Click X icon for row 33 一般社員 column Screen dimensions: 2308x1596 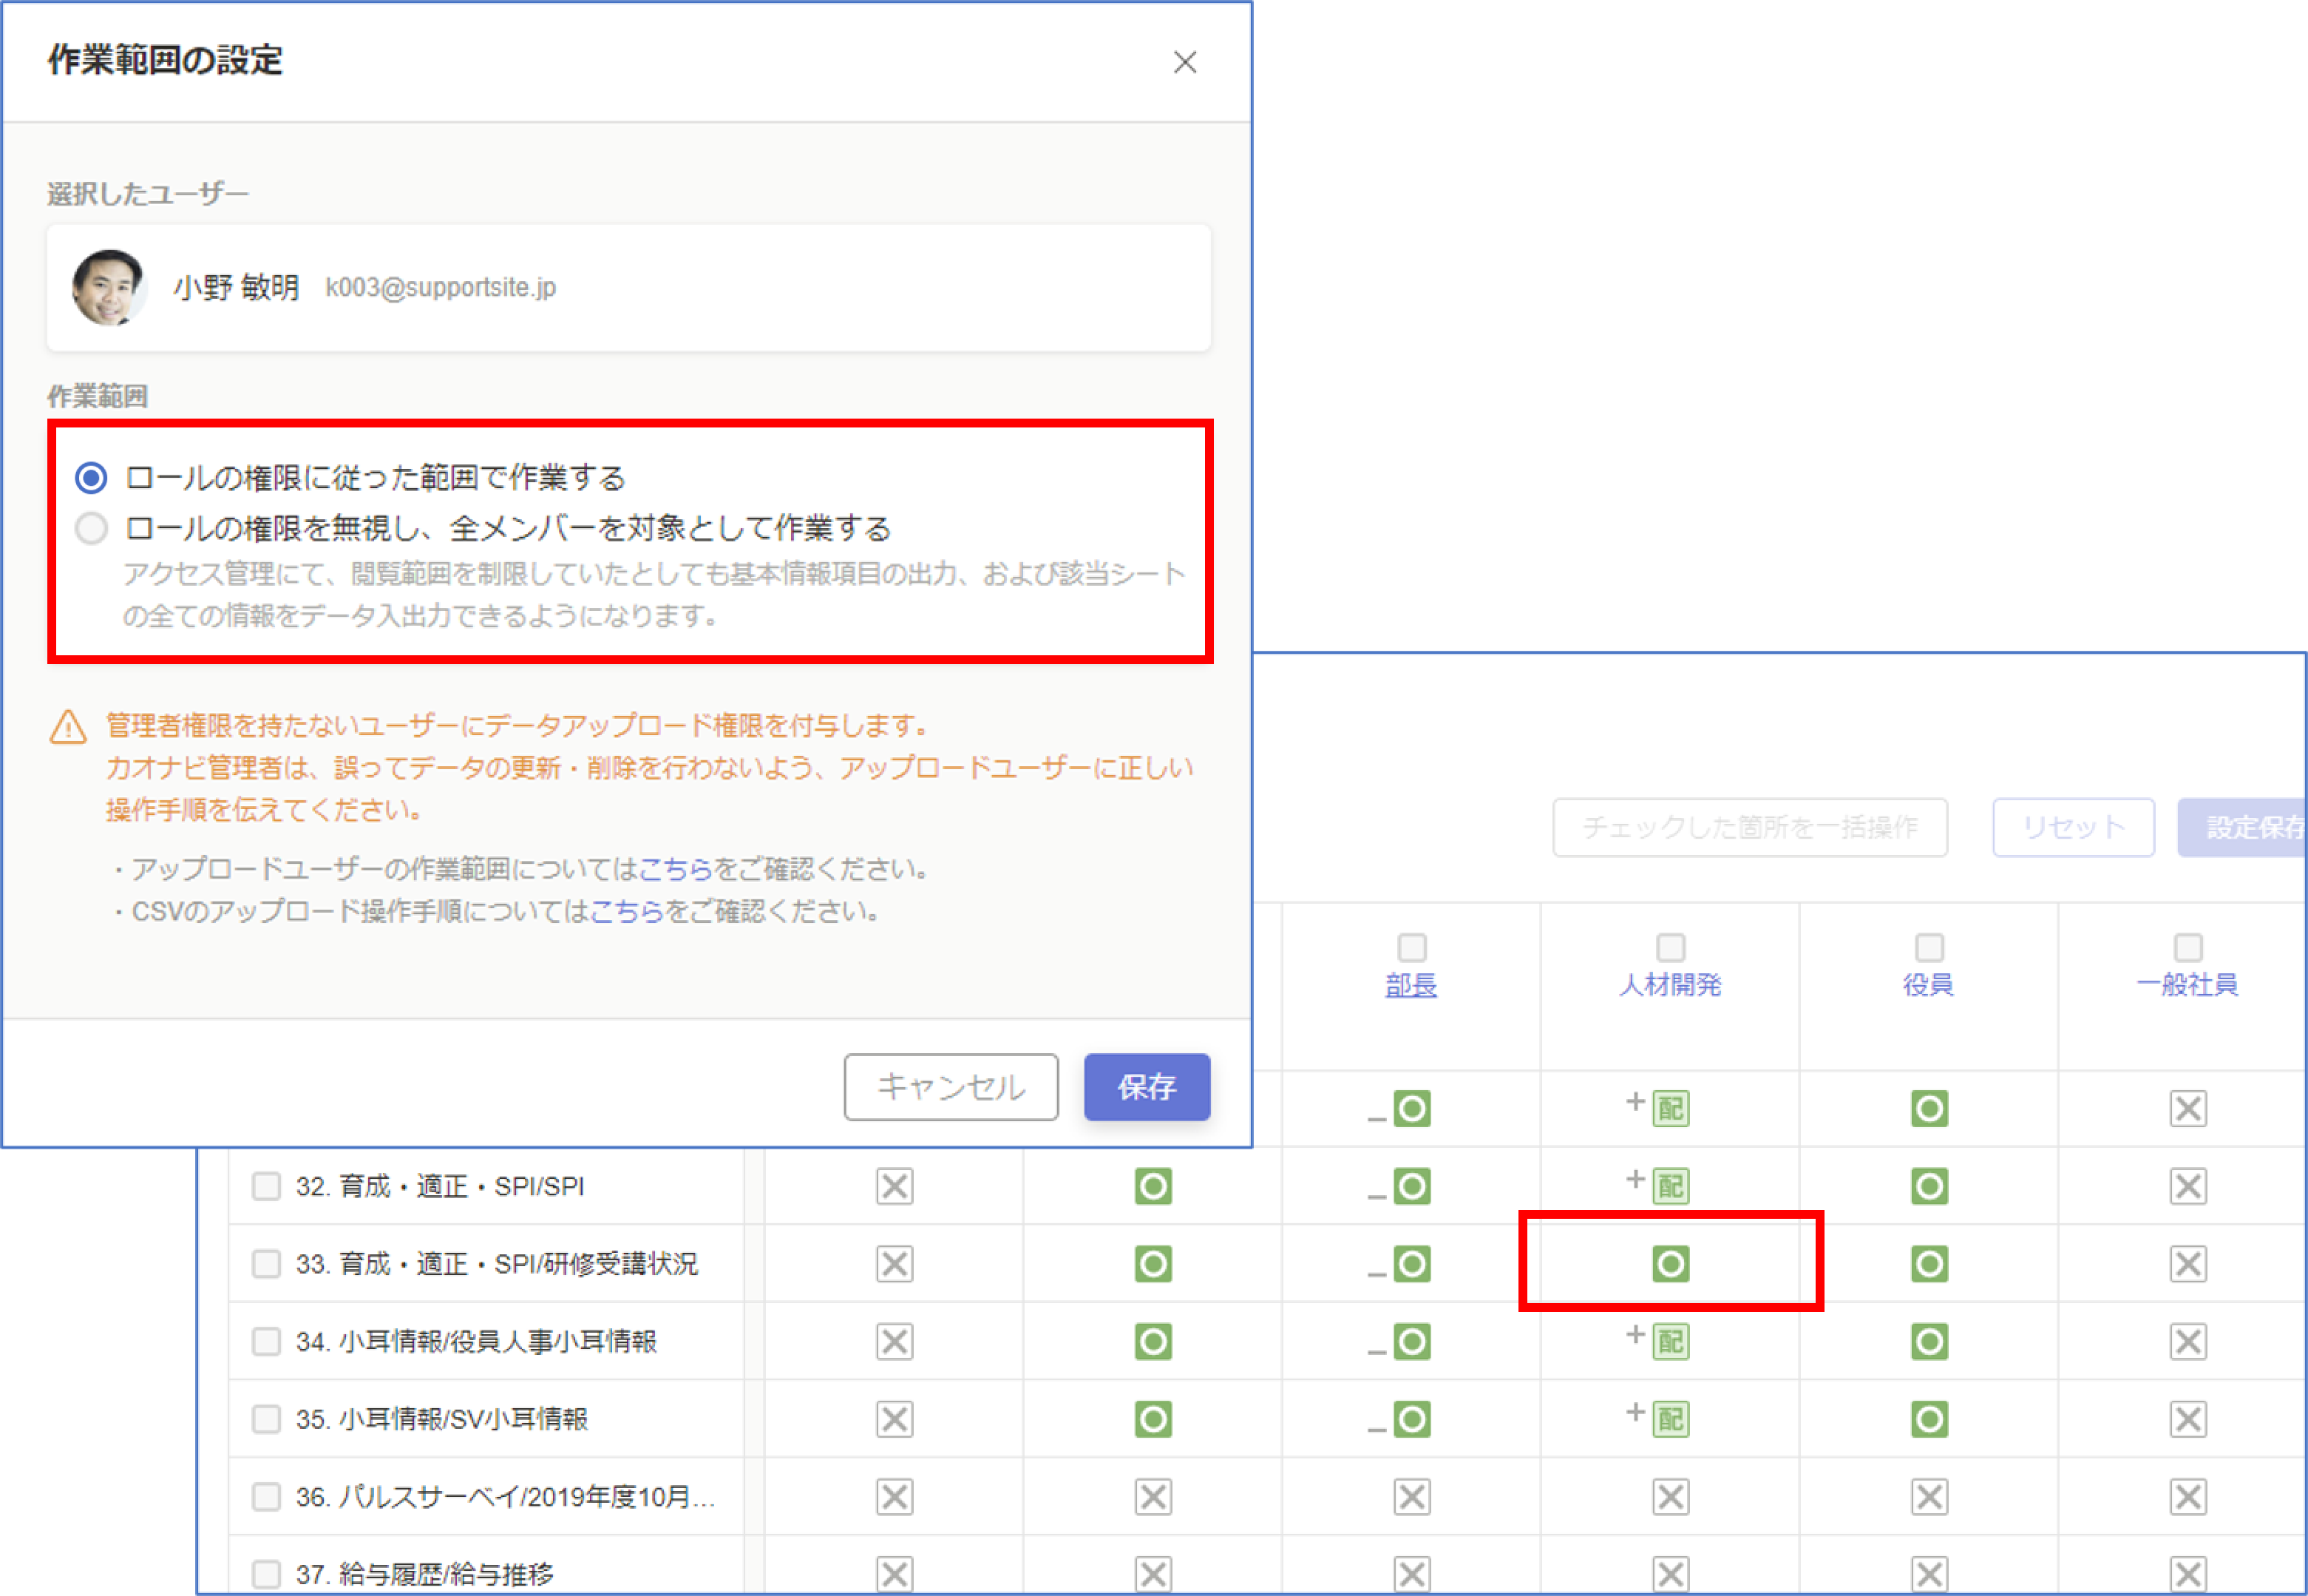pyautogui.click(x=2188, y=1264)
